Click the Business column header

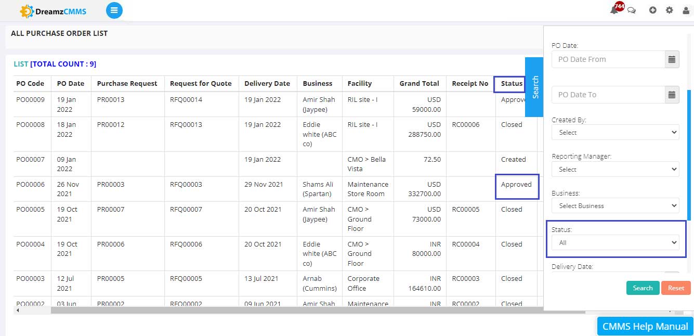318,83
